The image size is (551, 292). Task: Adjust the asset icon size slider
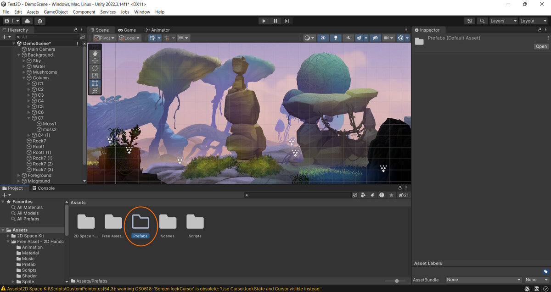pos(397,281)
